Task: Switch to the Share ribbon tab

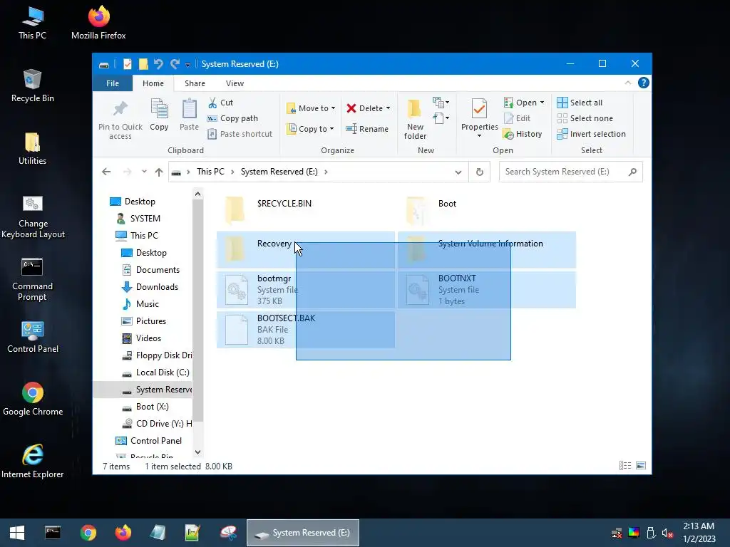Action: (x=195, y=83)
